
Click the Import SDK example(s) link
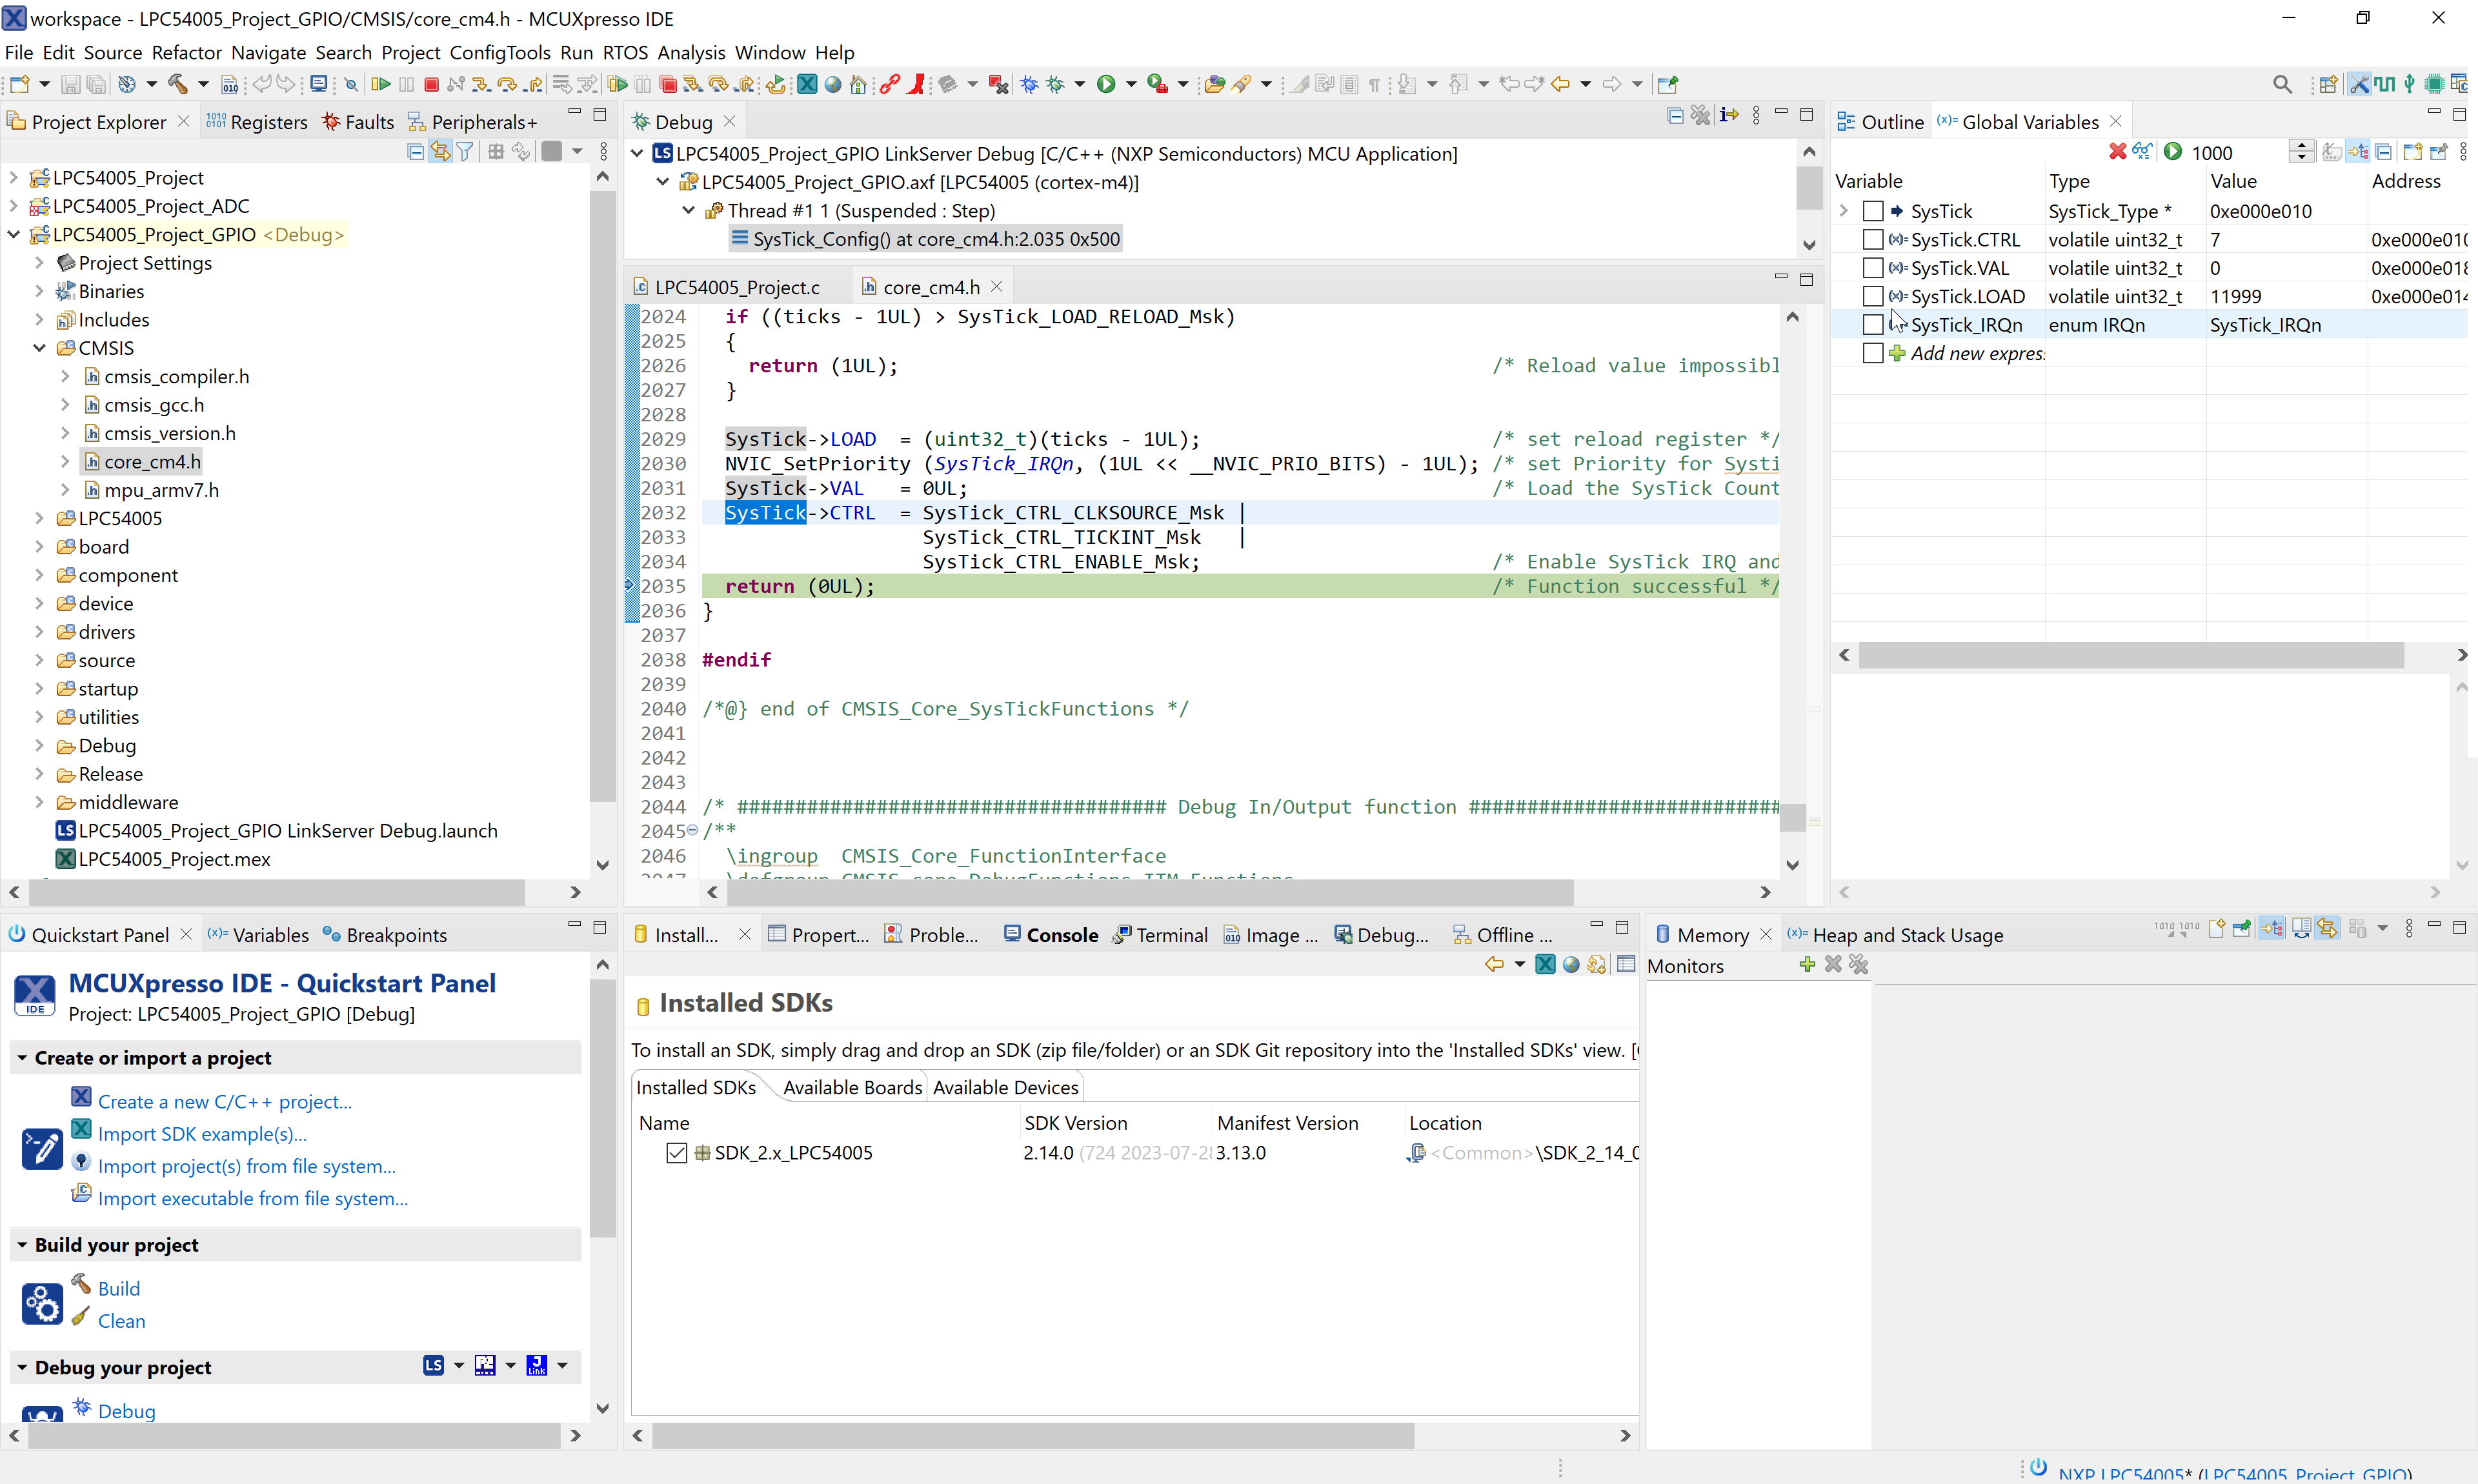click(x=202, y=1134)
